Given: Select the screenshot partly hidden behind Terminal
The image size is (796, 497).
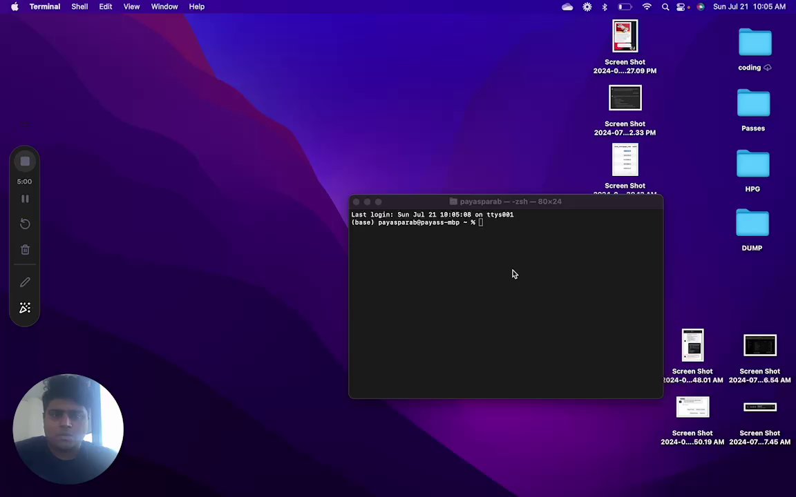Looking at the screenshot, I should coord(625,167).
